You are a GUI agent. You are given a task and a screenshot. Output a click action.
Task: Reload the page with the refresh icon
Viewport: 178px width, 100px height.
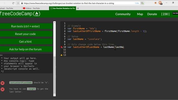coord(13,3)
